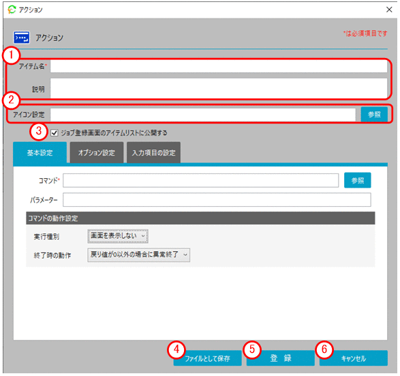Focus the パラメーター input field
This screenshot has width=400, height=376.
[x=217, y=199]
